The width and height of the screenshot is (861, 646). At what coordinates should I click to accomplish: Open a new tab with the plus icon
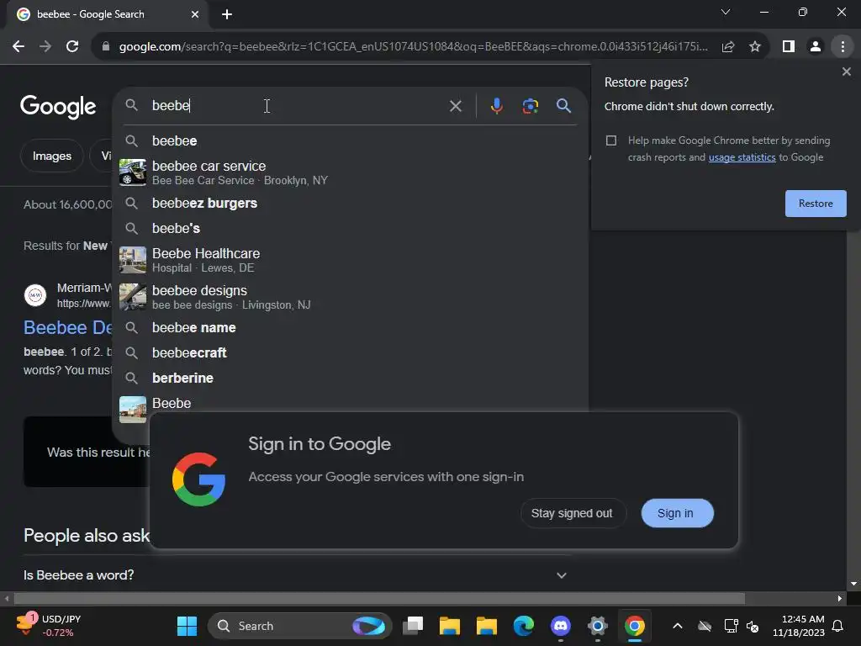pyautogui.click(x=227, y=14)
